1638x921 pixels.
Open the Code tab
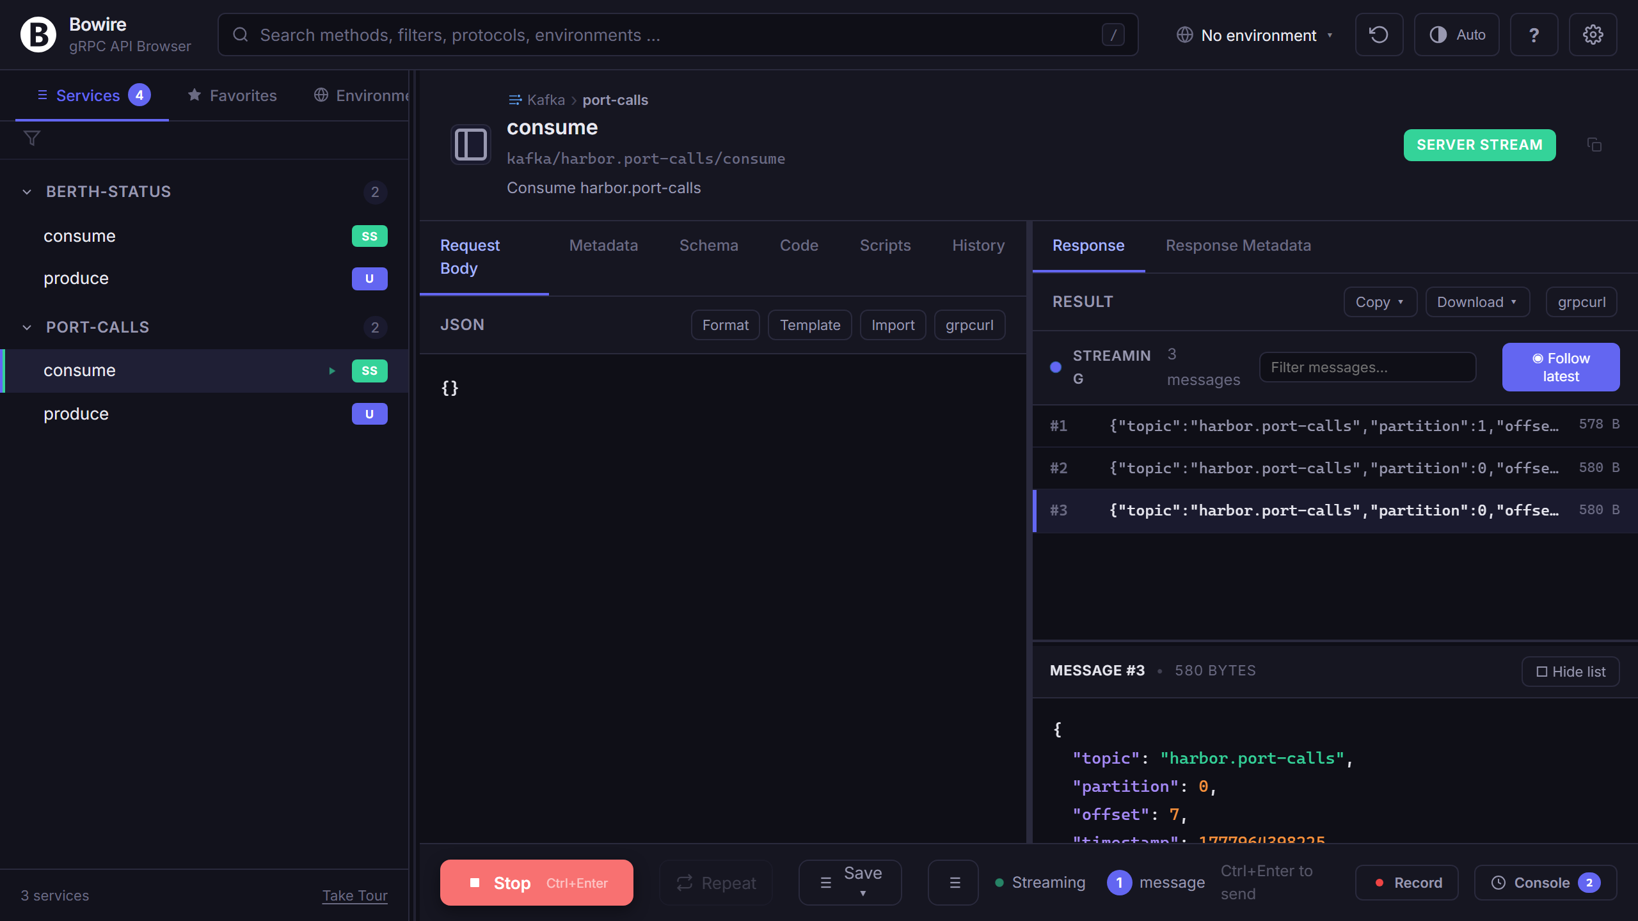pos(799,245)
